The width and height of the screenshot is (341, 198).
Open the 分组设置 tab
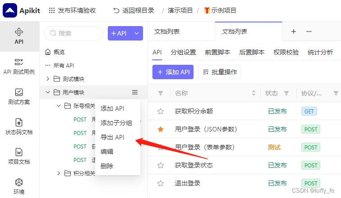tap(183, 52)
